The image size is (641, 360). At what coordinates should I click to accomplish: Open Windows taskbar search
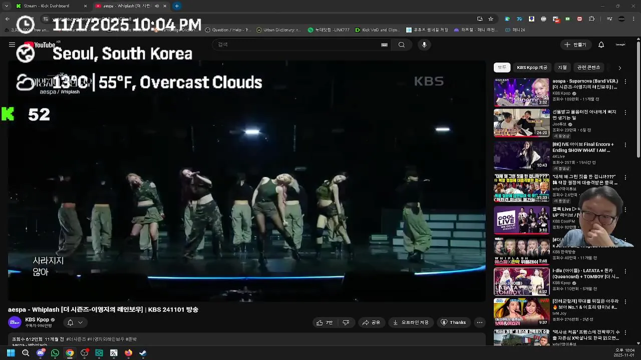tap(26, 353)
